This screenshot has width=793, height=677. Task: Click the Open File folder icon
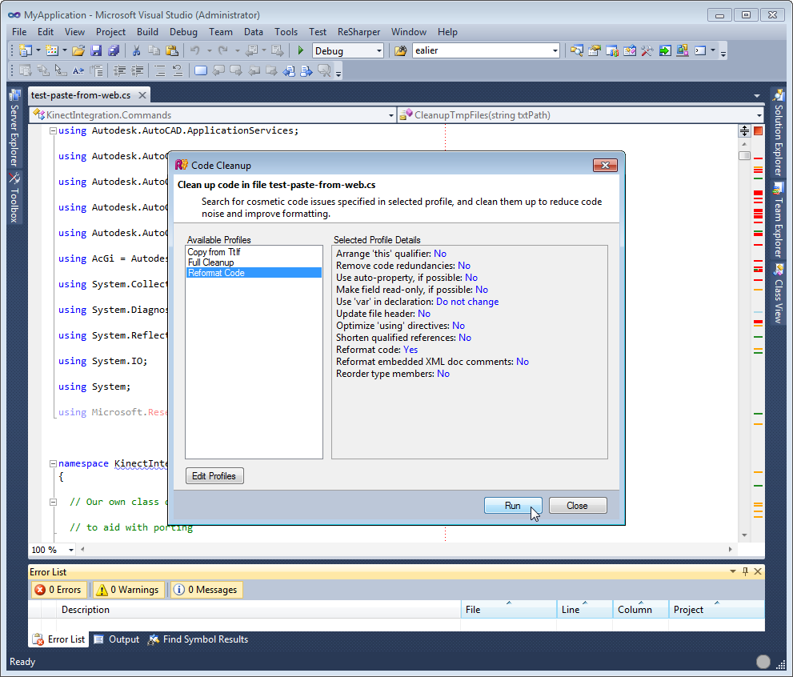(78, 50)
